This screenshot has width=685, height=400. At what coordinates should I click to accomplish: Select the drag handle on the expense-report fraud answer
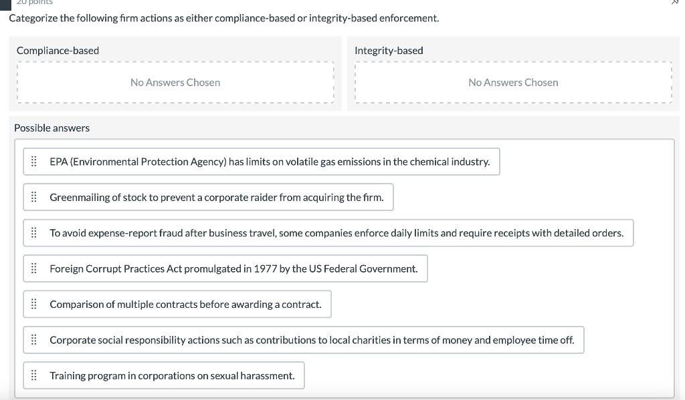[x=34, y=232]
